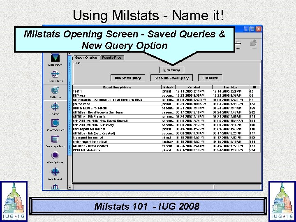Select "All Titles - Item Records San Jose" query

pos(166,112)
